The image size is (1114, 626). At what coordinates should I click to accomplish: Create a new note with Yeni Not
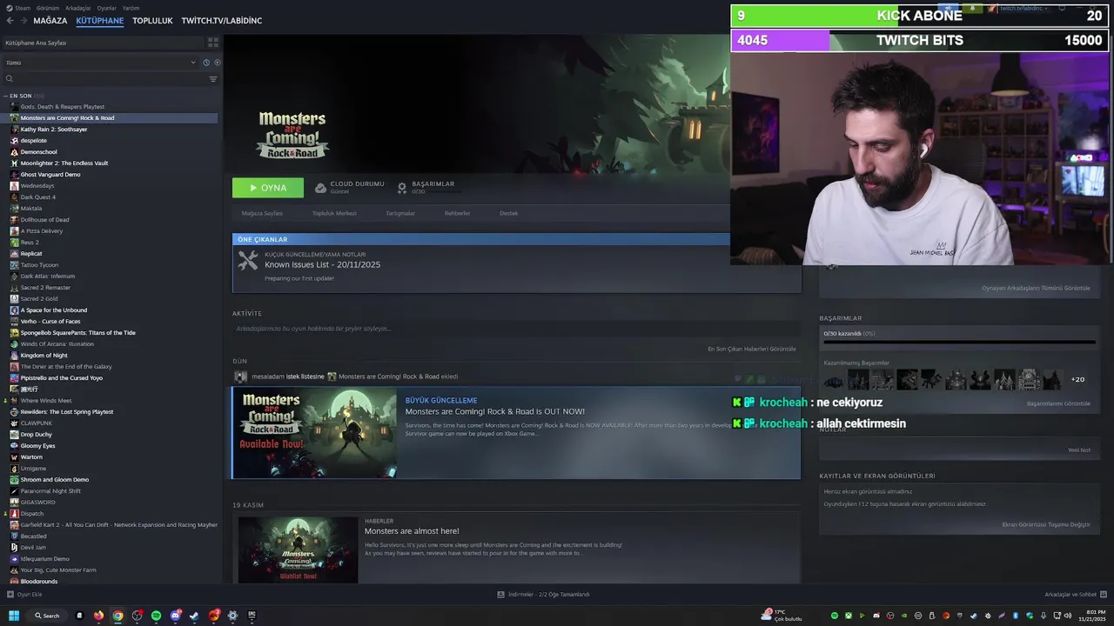coord(1079,450)
